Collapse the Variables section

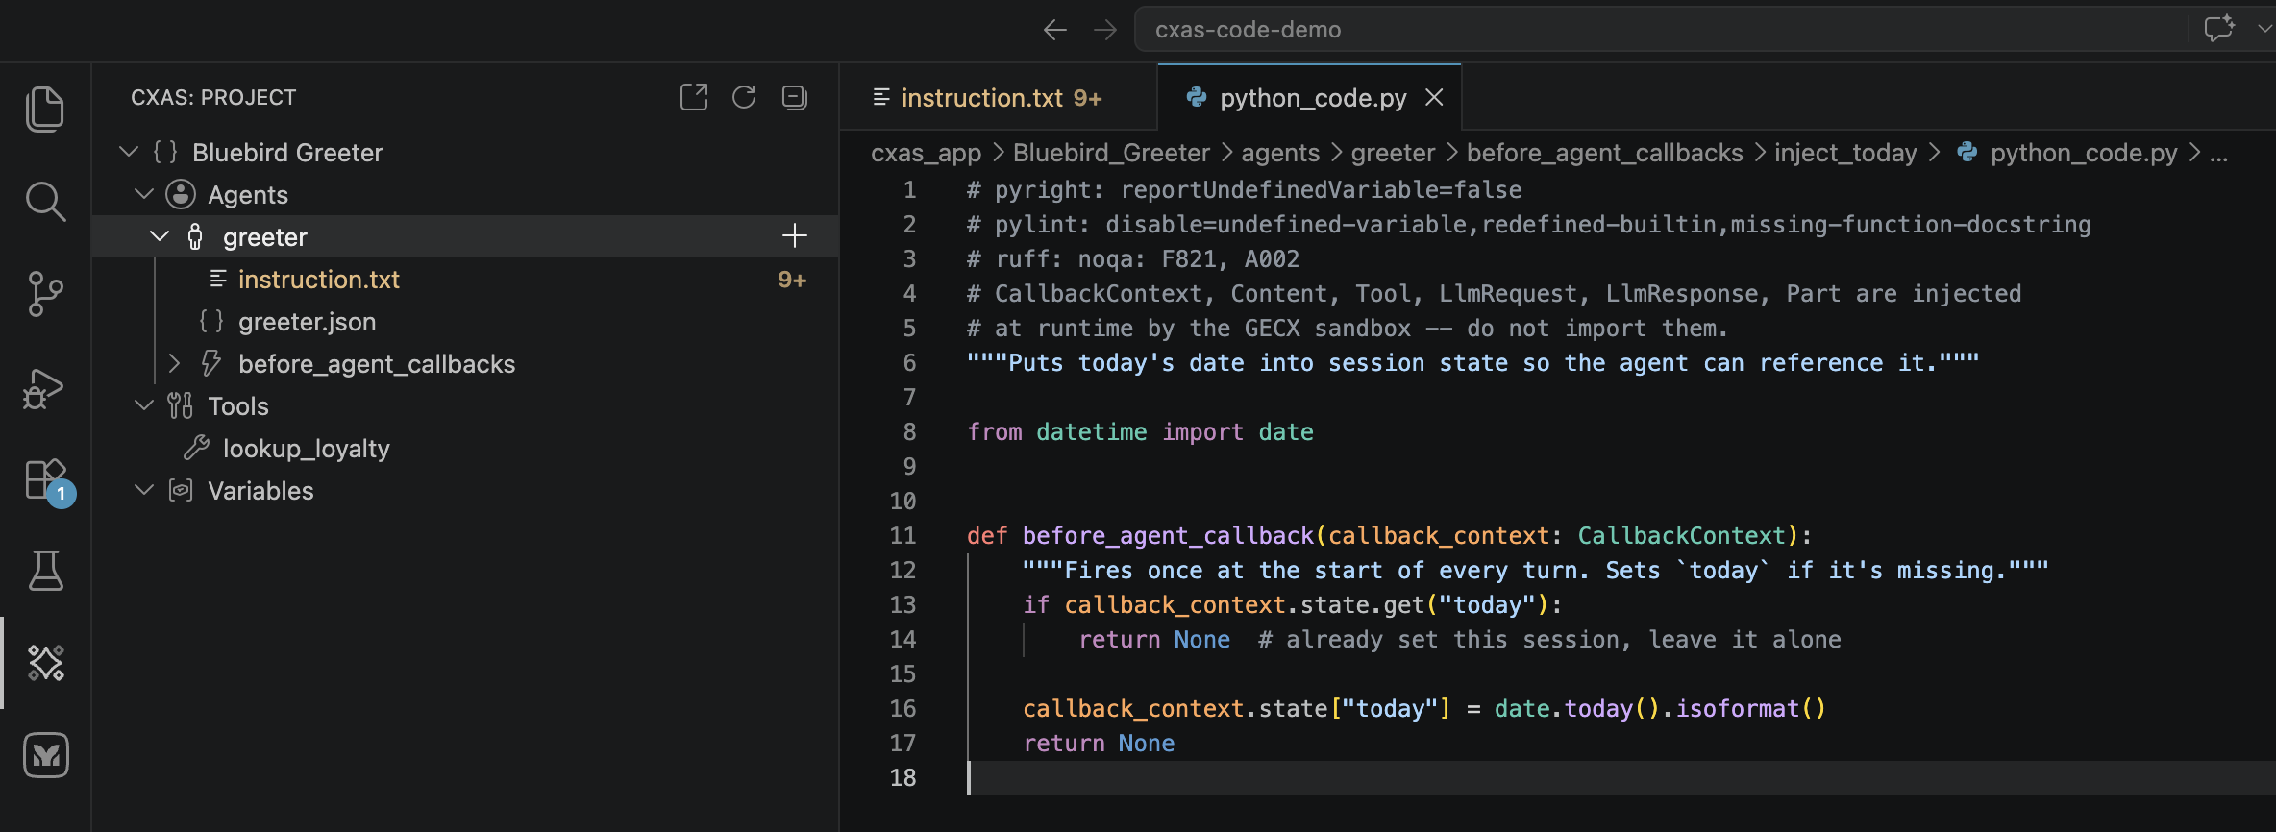point(144,490)
